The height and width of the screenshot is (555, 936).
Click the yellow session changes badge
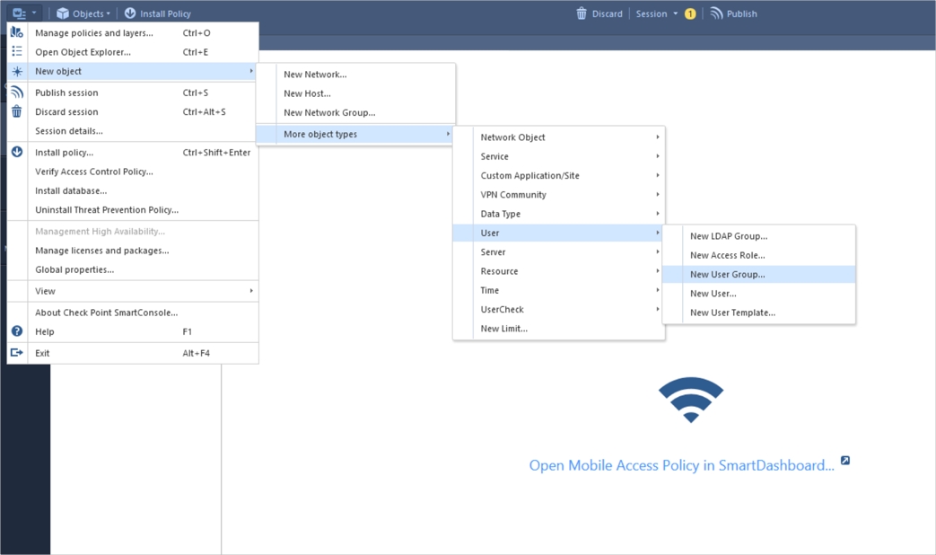tap(690, 13)
